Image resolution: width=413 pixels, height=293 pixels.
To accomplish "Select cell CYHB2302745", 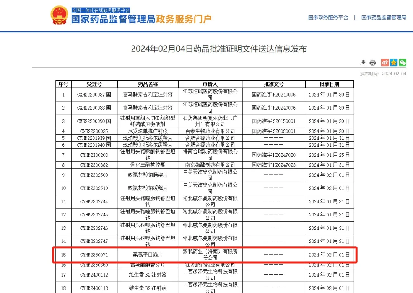I will tap(94, 215).
